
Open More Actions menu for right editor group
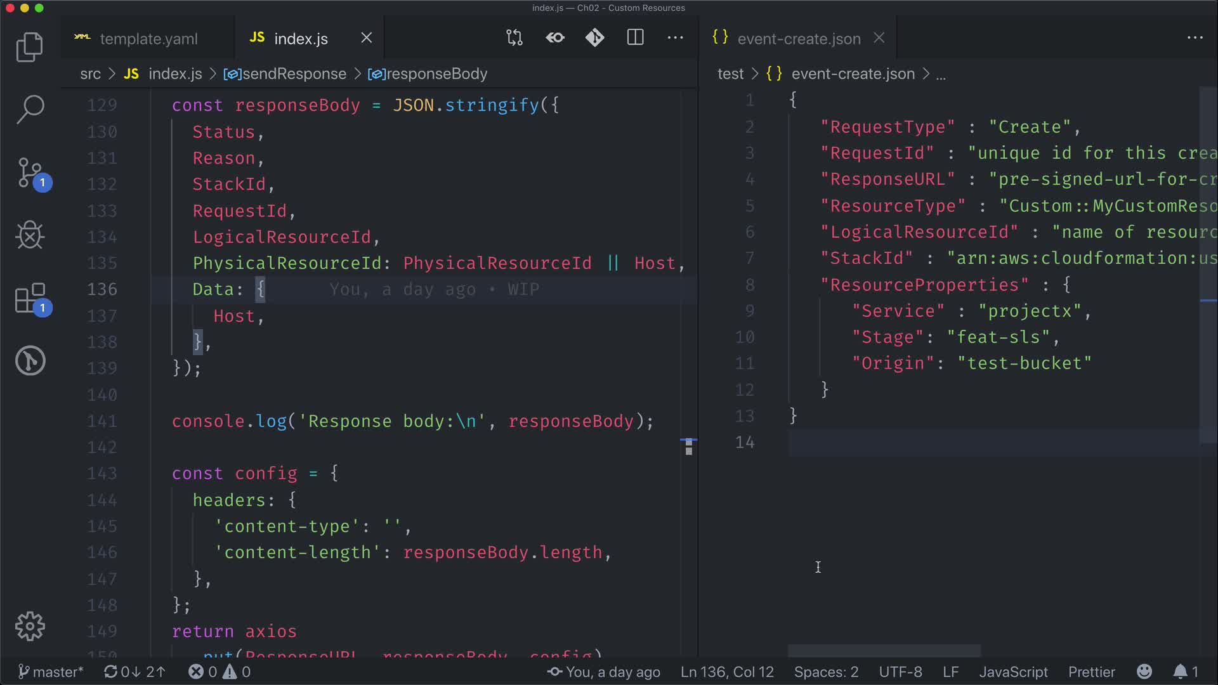pos(1195,38)
